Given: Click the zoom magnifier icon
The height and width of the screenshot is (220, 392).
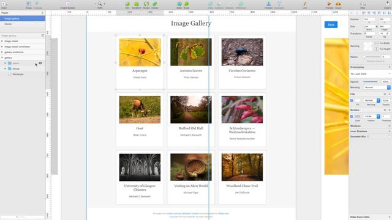Looking at the screenshot, I should coord(100,4).
